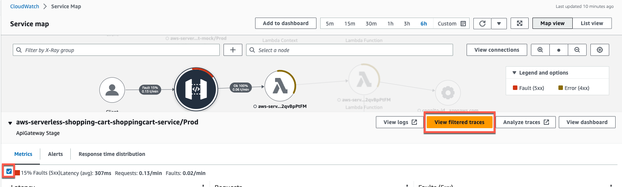The image size is (622, 187).
Task: Select the 30m time range
Action: 371,24
